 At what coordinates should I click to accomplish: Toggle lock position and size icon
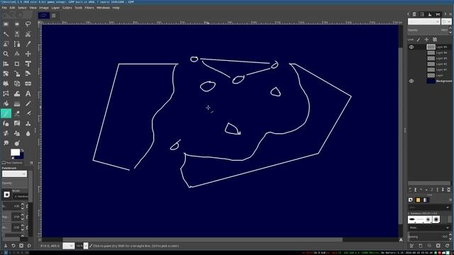click(426, 40)
